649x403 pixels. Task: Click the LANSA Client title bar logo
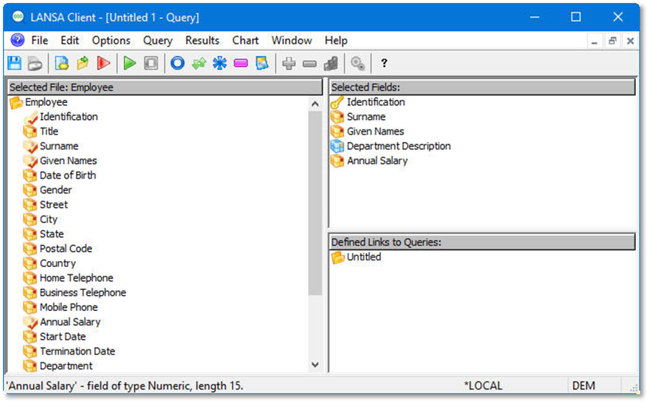pos(18,17)
